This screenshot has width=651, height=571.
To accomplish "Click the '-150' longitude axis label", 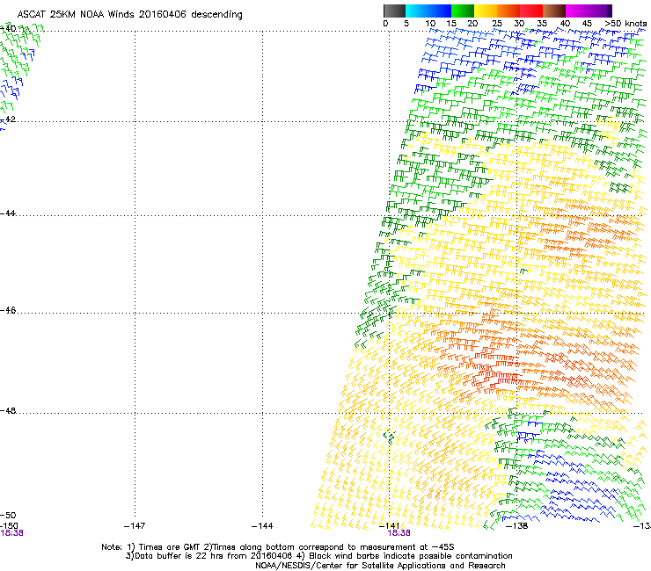I will click(x=9, y=526).
